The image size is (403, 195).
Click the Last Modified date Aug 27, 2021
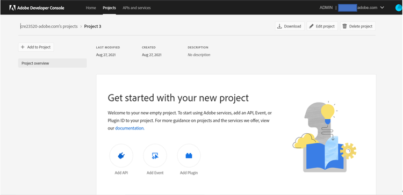tap(106, 55)
